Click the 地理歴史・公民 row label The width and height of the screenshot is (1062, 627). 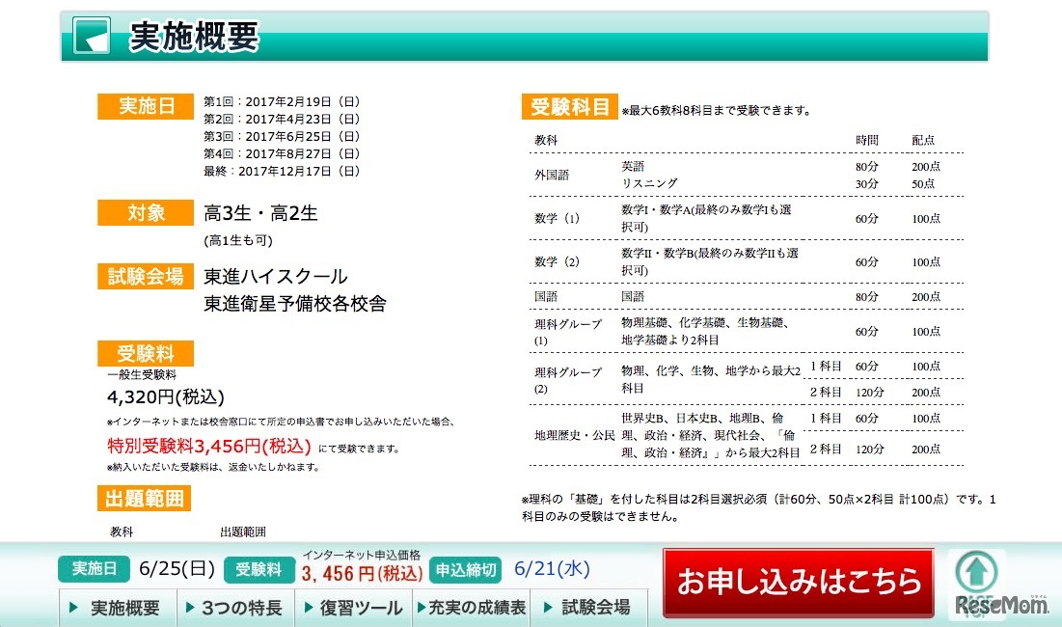point(574,435)
